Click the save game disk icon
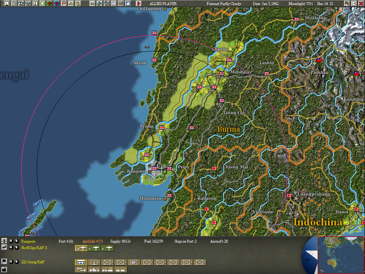The image size is (365, 274). tap(7, 4)
